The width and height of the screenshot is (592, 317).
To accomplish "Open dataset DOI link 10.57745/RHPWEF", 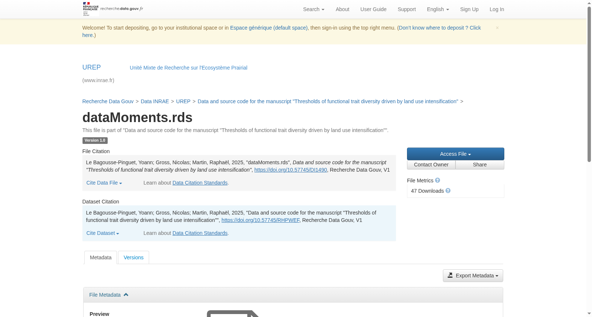I will click(x=260, y=220).
